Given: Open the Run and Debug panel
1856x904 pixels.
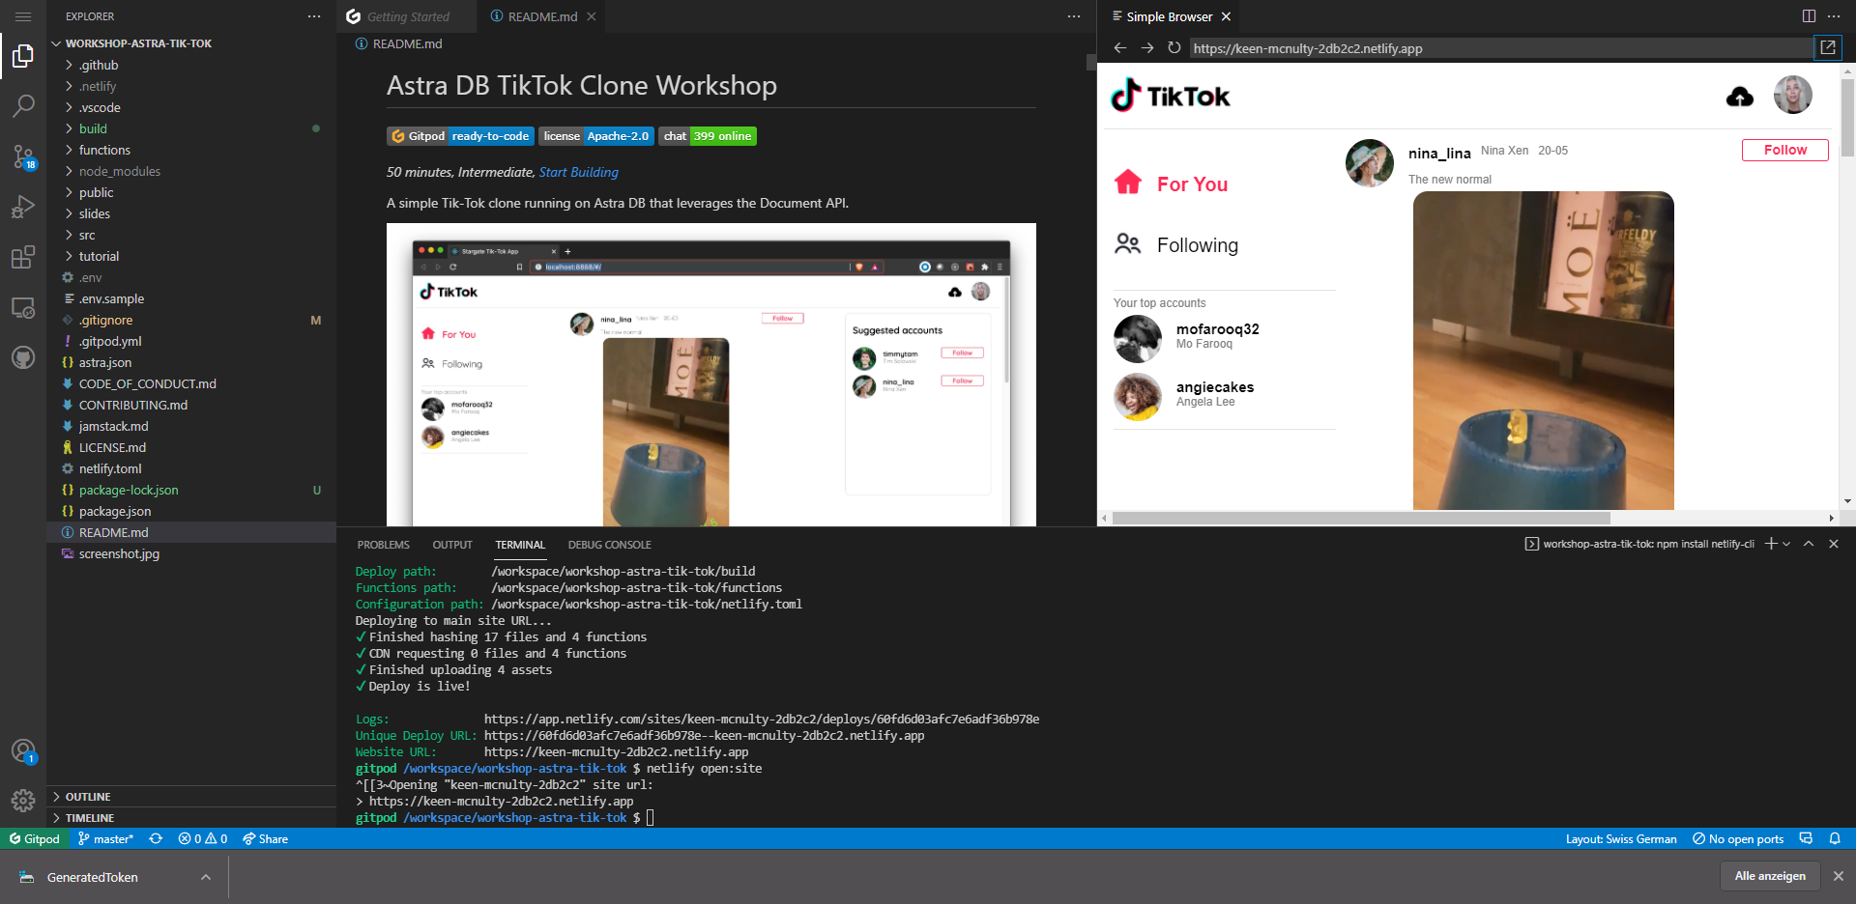Looking at the screenshot, I should tap(23, 207).
